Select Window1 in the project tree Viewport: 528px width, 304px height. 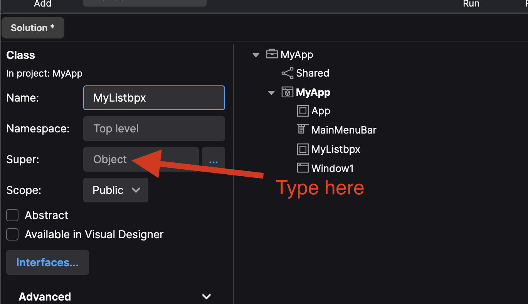tap(332, 168)
